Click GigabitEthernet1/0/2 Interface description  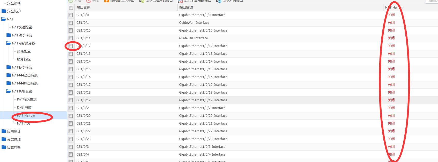click(x=202, y=108)
